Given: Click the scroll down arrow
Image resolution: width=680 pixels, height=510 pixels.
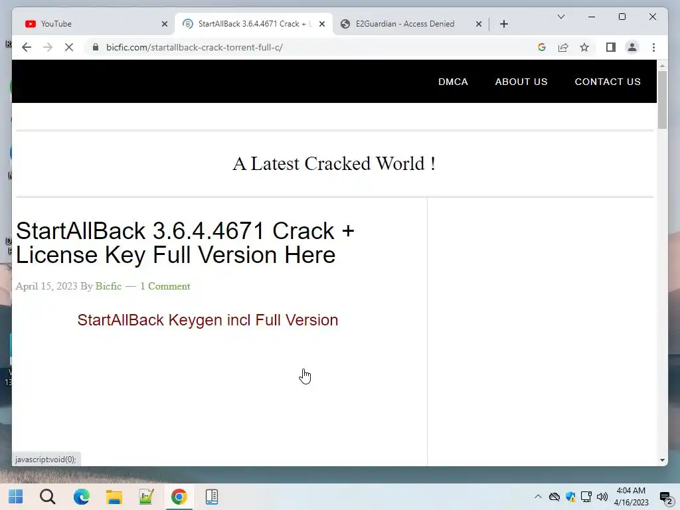Looking at the screenshot, I should (662, 460).
